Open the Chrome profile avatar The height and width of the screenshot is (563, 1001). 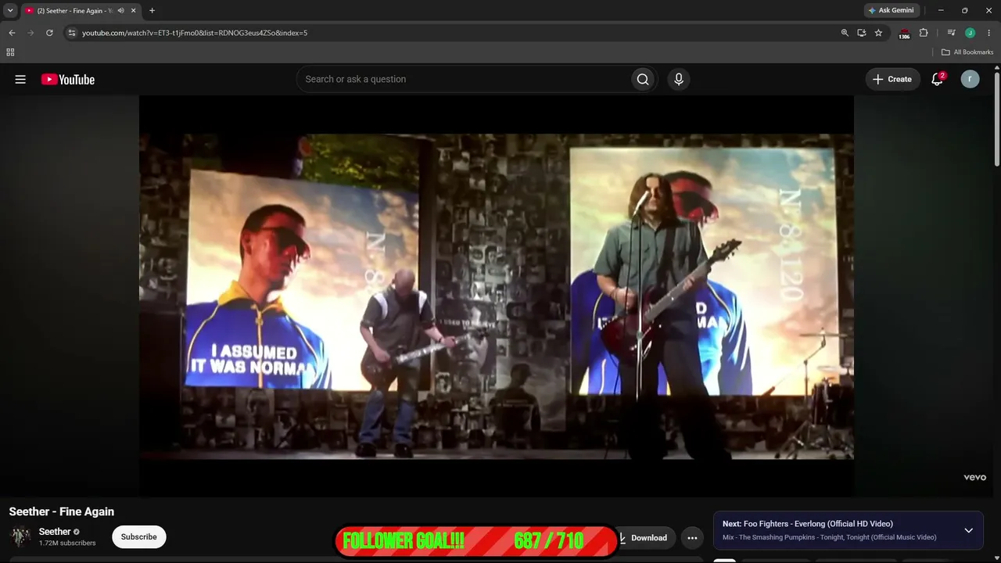coord(970,33)
